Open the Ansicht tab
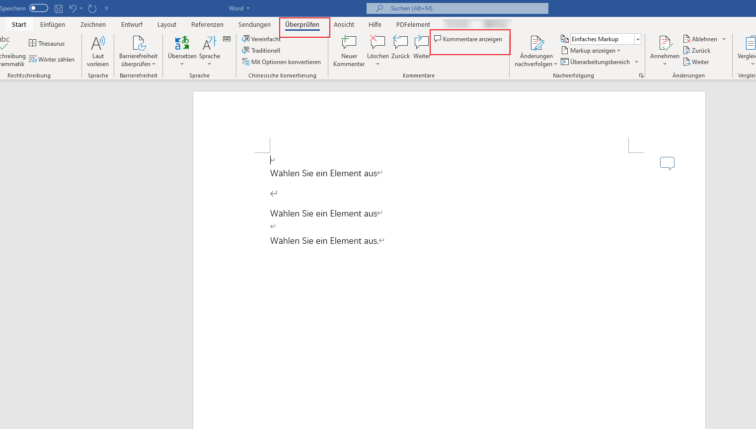Image resolution: width=756 pixels, height=429 pixels. tap(344, 24)
